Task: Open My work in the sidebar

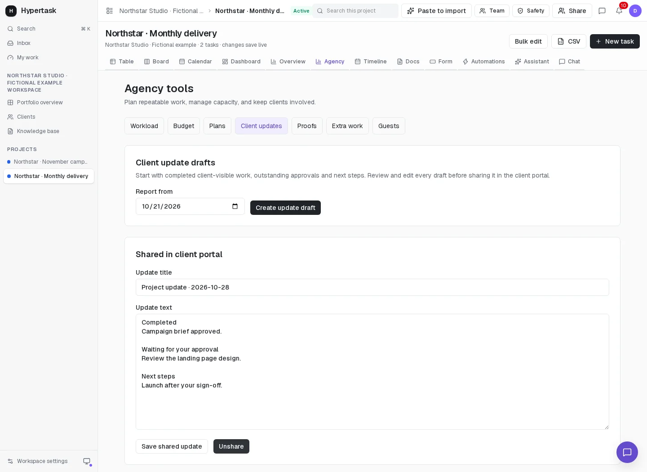Action: click(x=49, y=58)
